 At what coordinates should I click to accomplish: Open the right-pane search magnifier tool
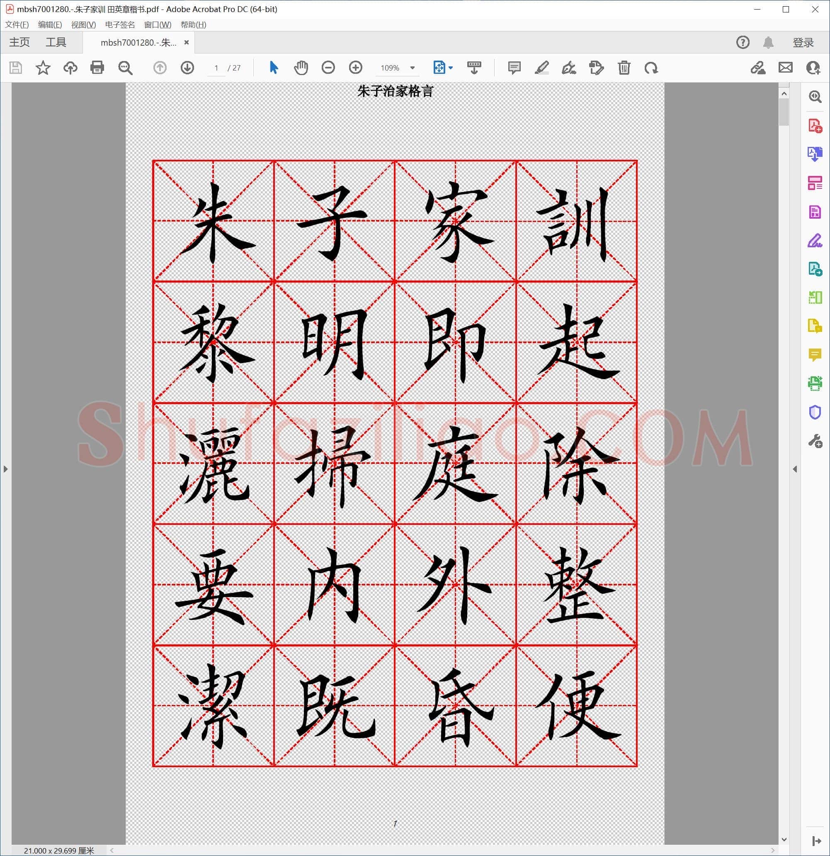(815, 97)
